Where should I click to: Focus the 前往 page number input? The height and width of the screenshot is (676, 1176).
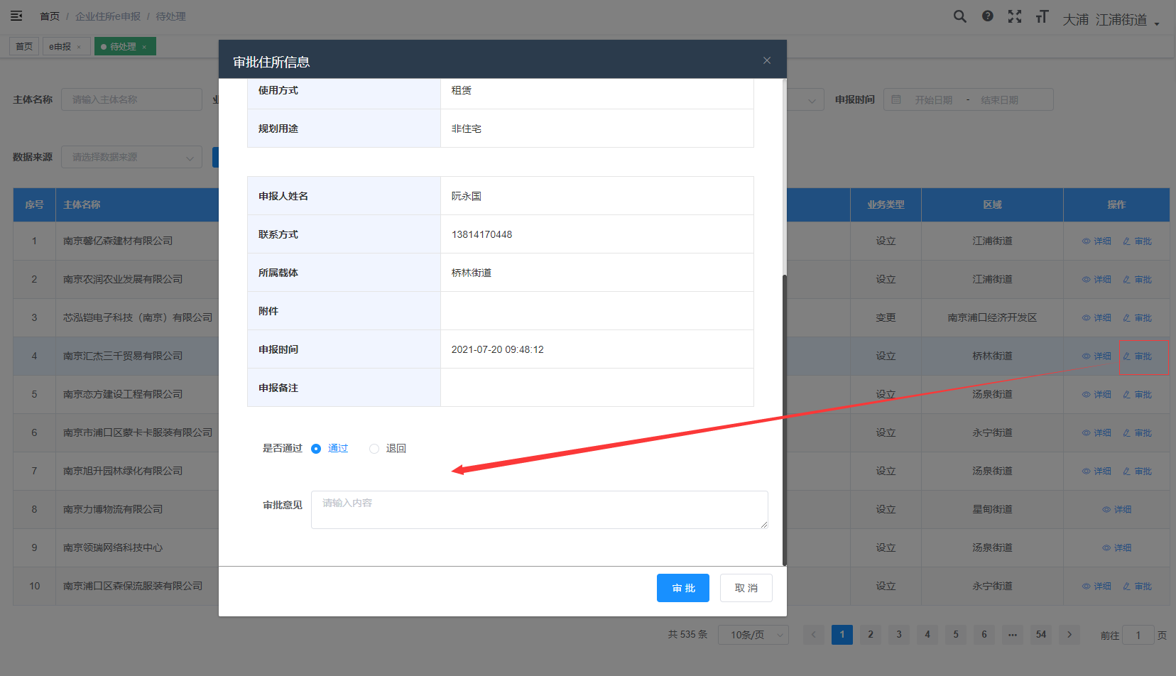pyautogui.click(x=1138, y=635)
